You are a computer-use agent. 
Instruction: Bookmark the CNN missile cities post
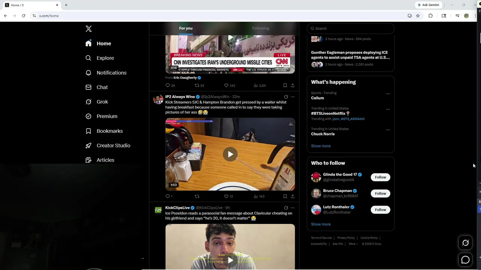coord(285,85)
